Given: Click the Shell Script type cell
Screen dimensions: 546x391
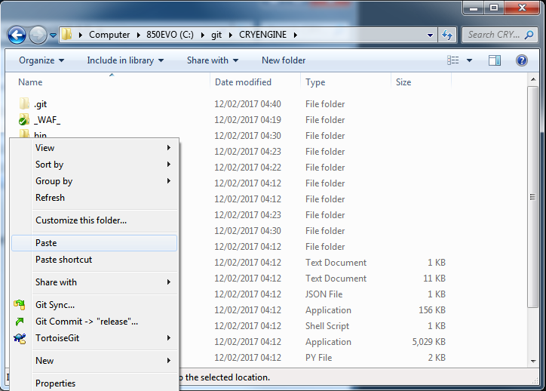Looking at the screenshot, I should tap(327, 326).
